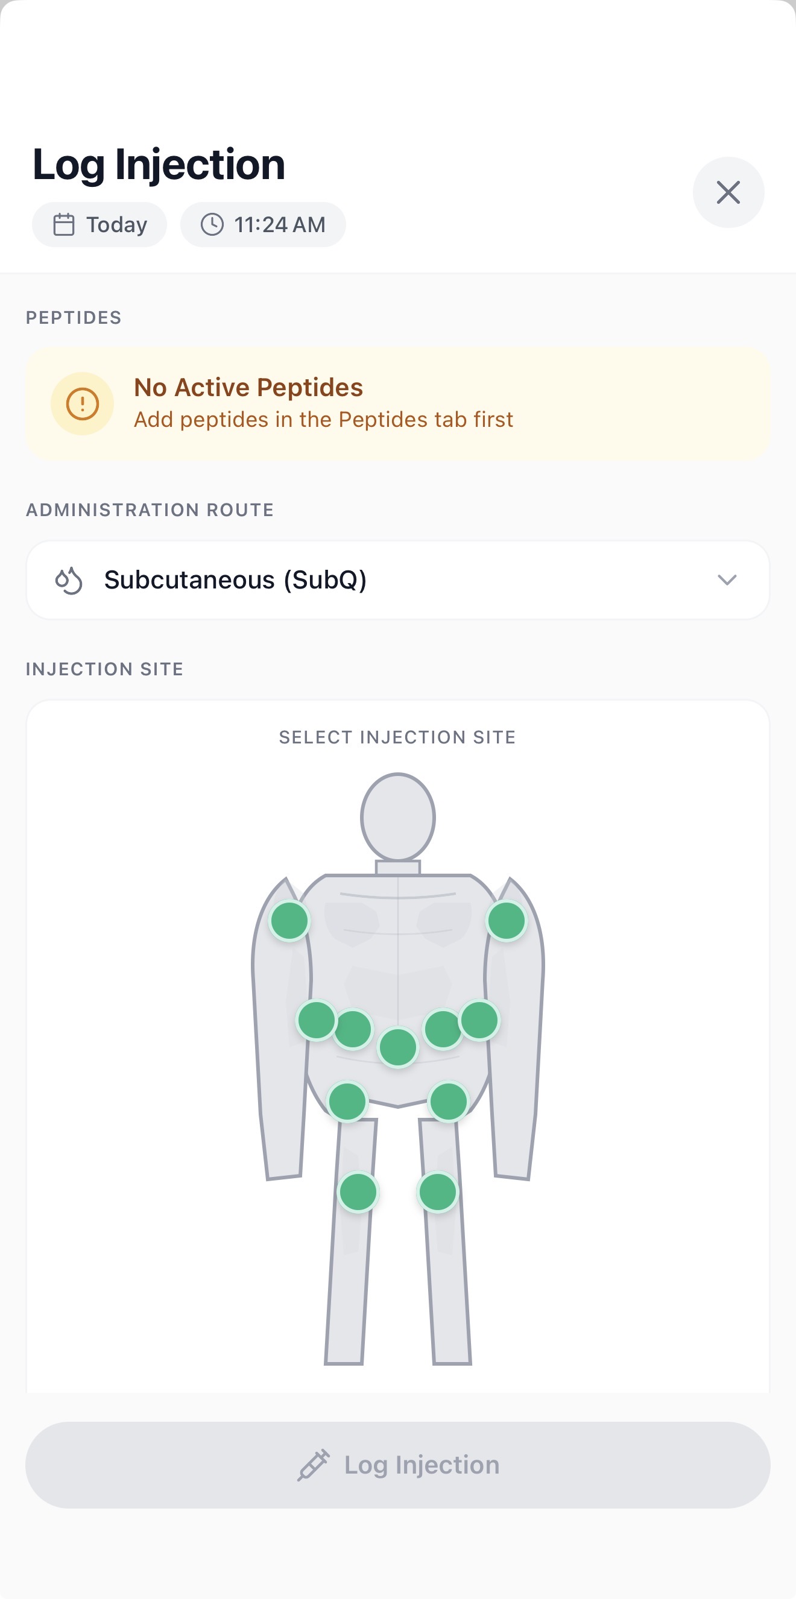Tap the clock icon beside 11:24 AM
The image size is (796, 1599).
coord(212,225)
